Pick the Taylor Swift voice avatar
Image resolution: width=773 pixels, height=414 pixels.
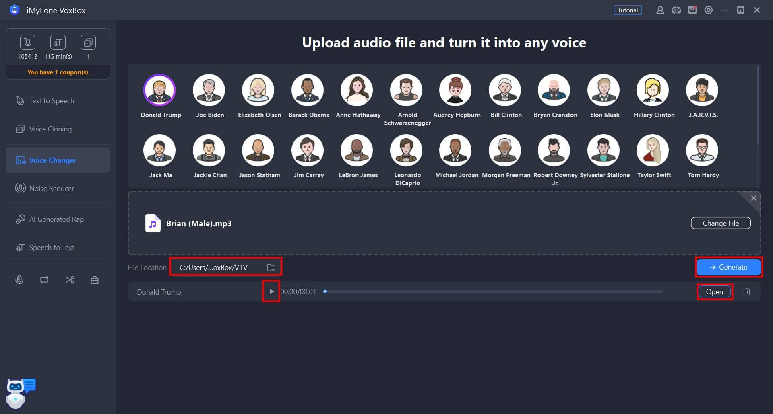pos(653,150)
